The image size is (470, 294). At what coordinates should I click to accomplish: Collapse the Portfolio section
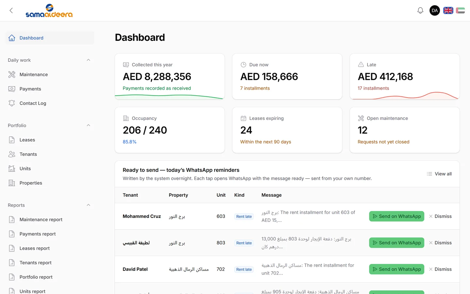point(88,125)
